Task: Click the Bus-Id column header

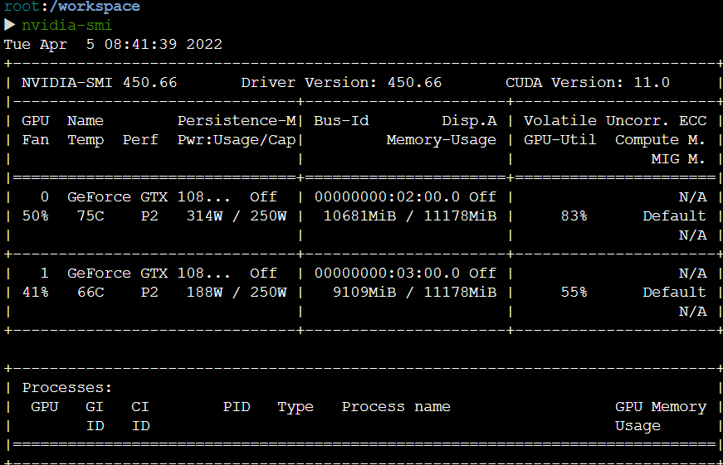Action: pyautogui.click(x=341, y=121)
